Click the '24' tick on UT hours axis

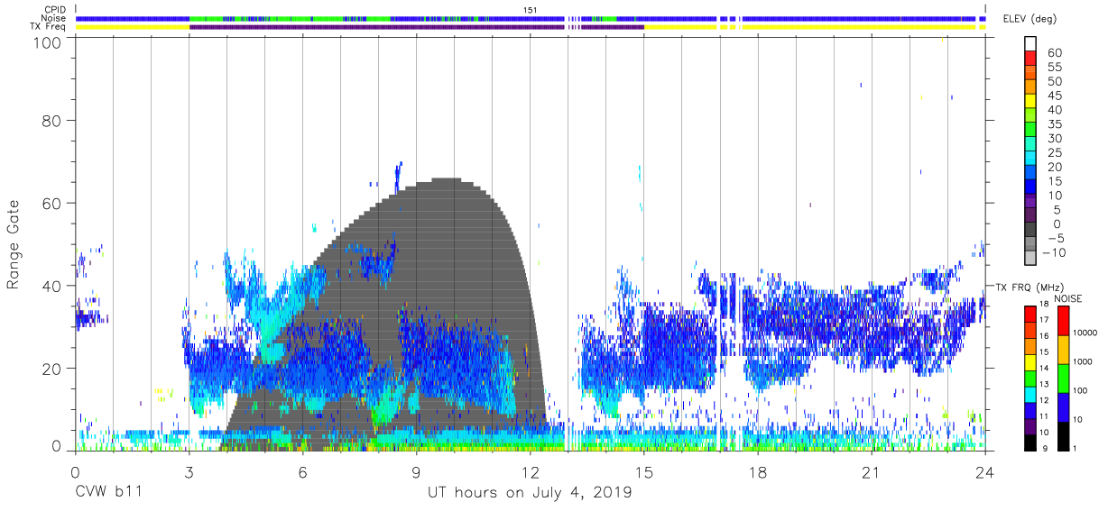[985, 471]
